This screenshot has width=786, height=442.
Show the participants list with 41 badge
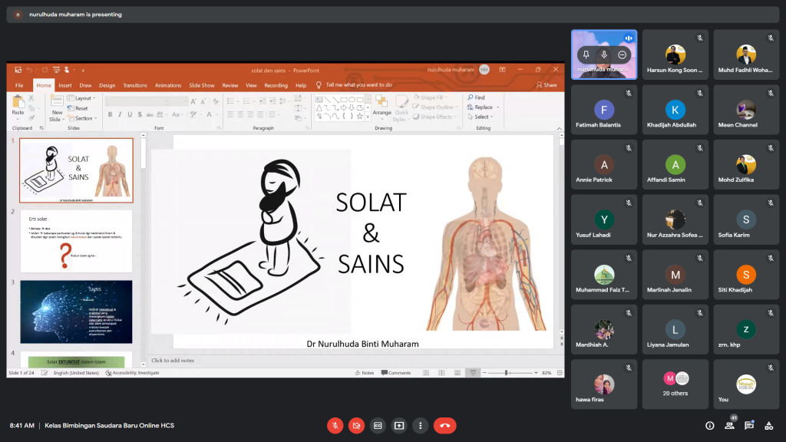pos(730,425)
